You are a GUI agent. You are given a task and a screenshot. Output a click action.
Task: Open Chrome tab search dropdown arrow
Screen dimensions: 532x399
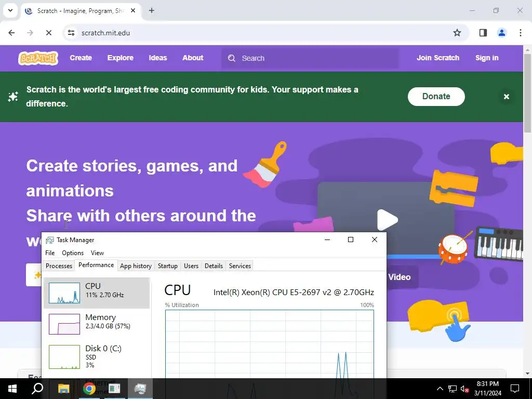coord(10,10)
